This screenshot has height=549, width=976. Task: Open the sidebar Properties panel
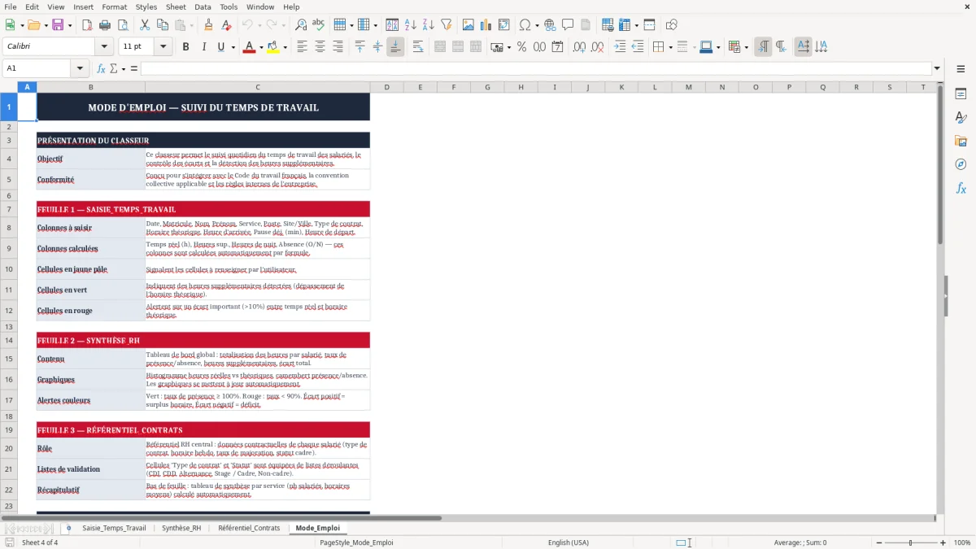coord(961,94)
